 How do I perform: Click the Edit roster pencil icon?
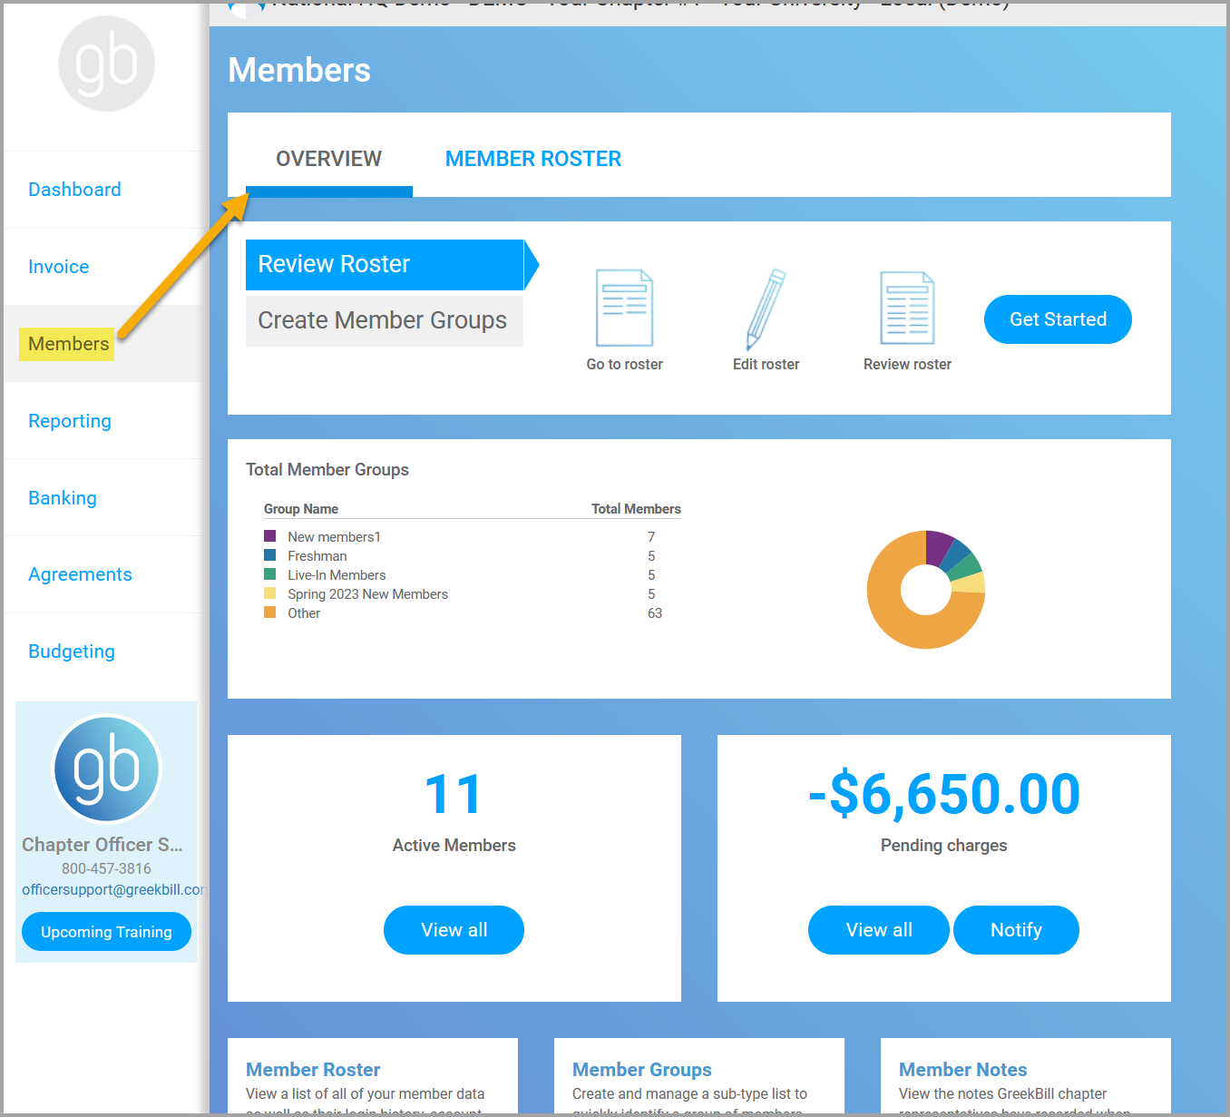[766, 309]
